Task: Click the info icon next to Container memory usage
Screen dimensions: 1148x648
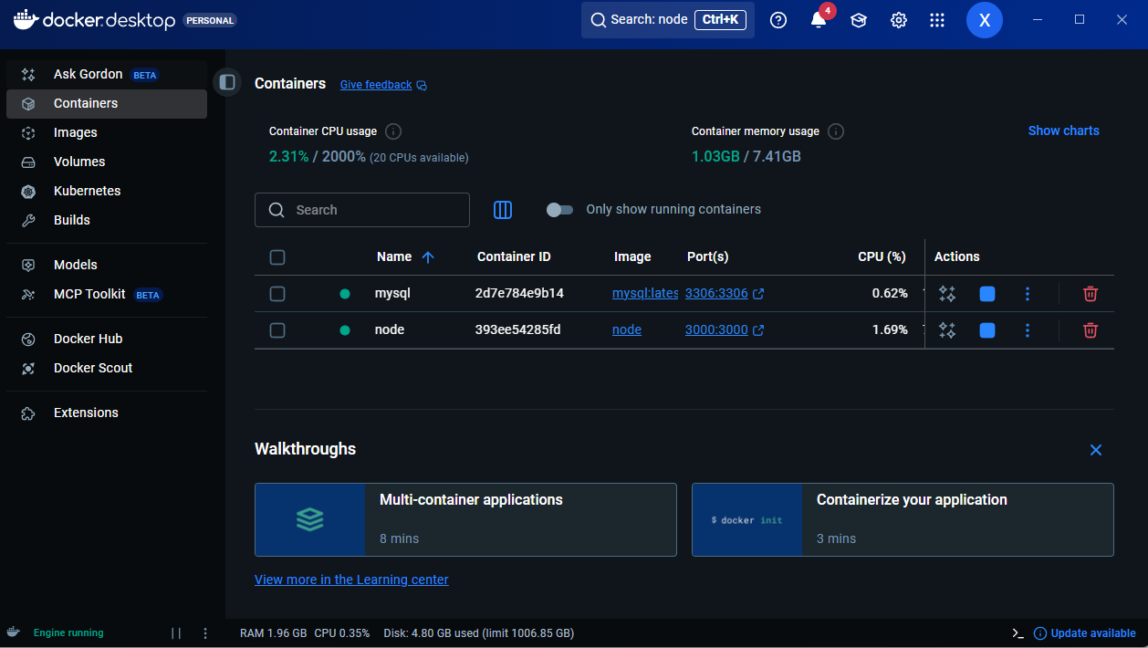Action: [836, 131]
